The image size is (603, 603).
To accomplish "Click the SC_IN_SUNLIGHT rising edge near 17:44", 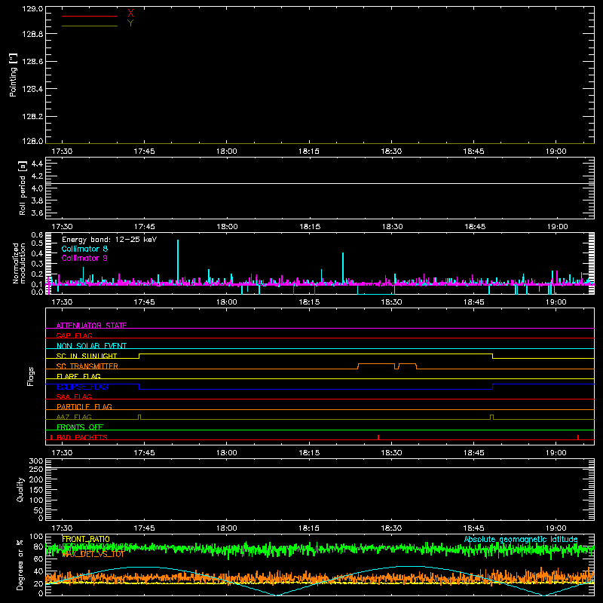I will tap(139, 356).
